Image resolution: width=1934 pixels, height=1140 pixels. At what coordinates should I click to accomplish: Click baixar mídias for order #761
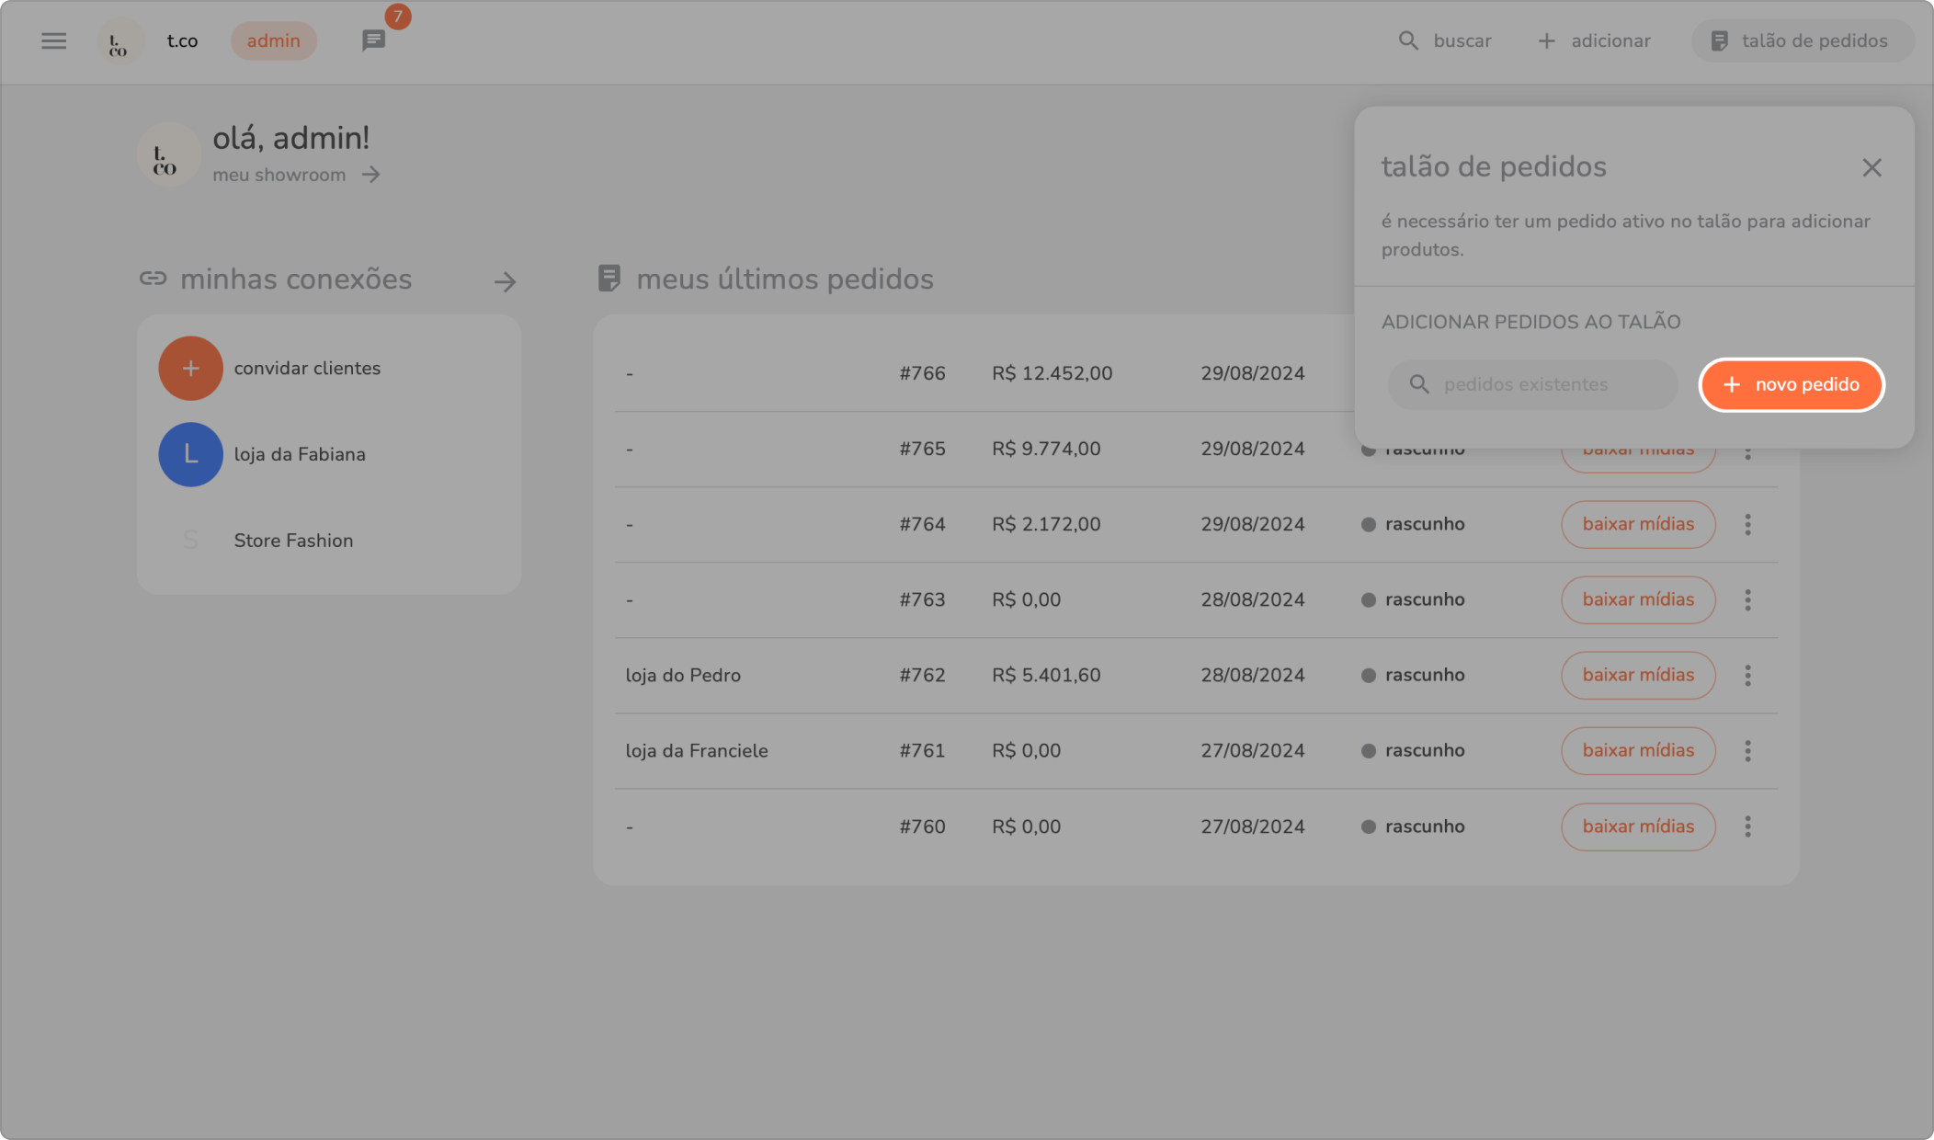point(1637,750)
